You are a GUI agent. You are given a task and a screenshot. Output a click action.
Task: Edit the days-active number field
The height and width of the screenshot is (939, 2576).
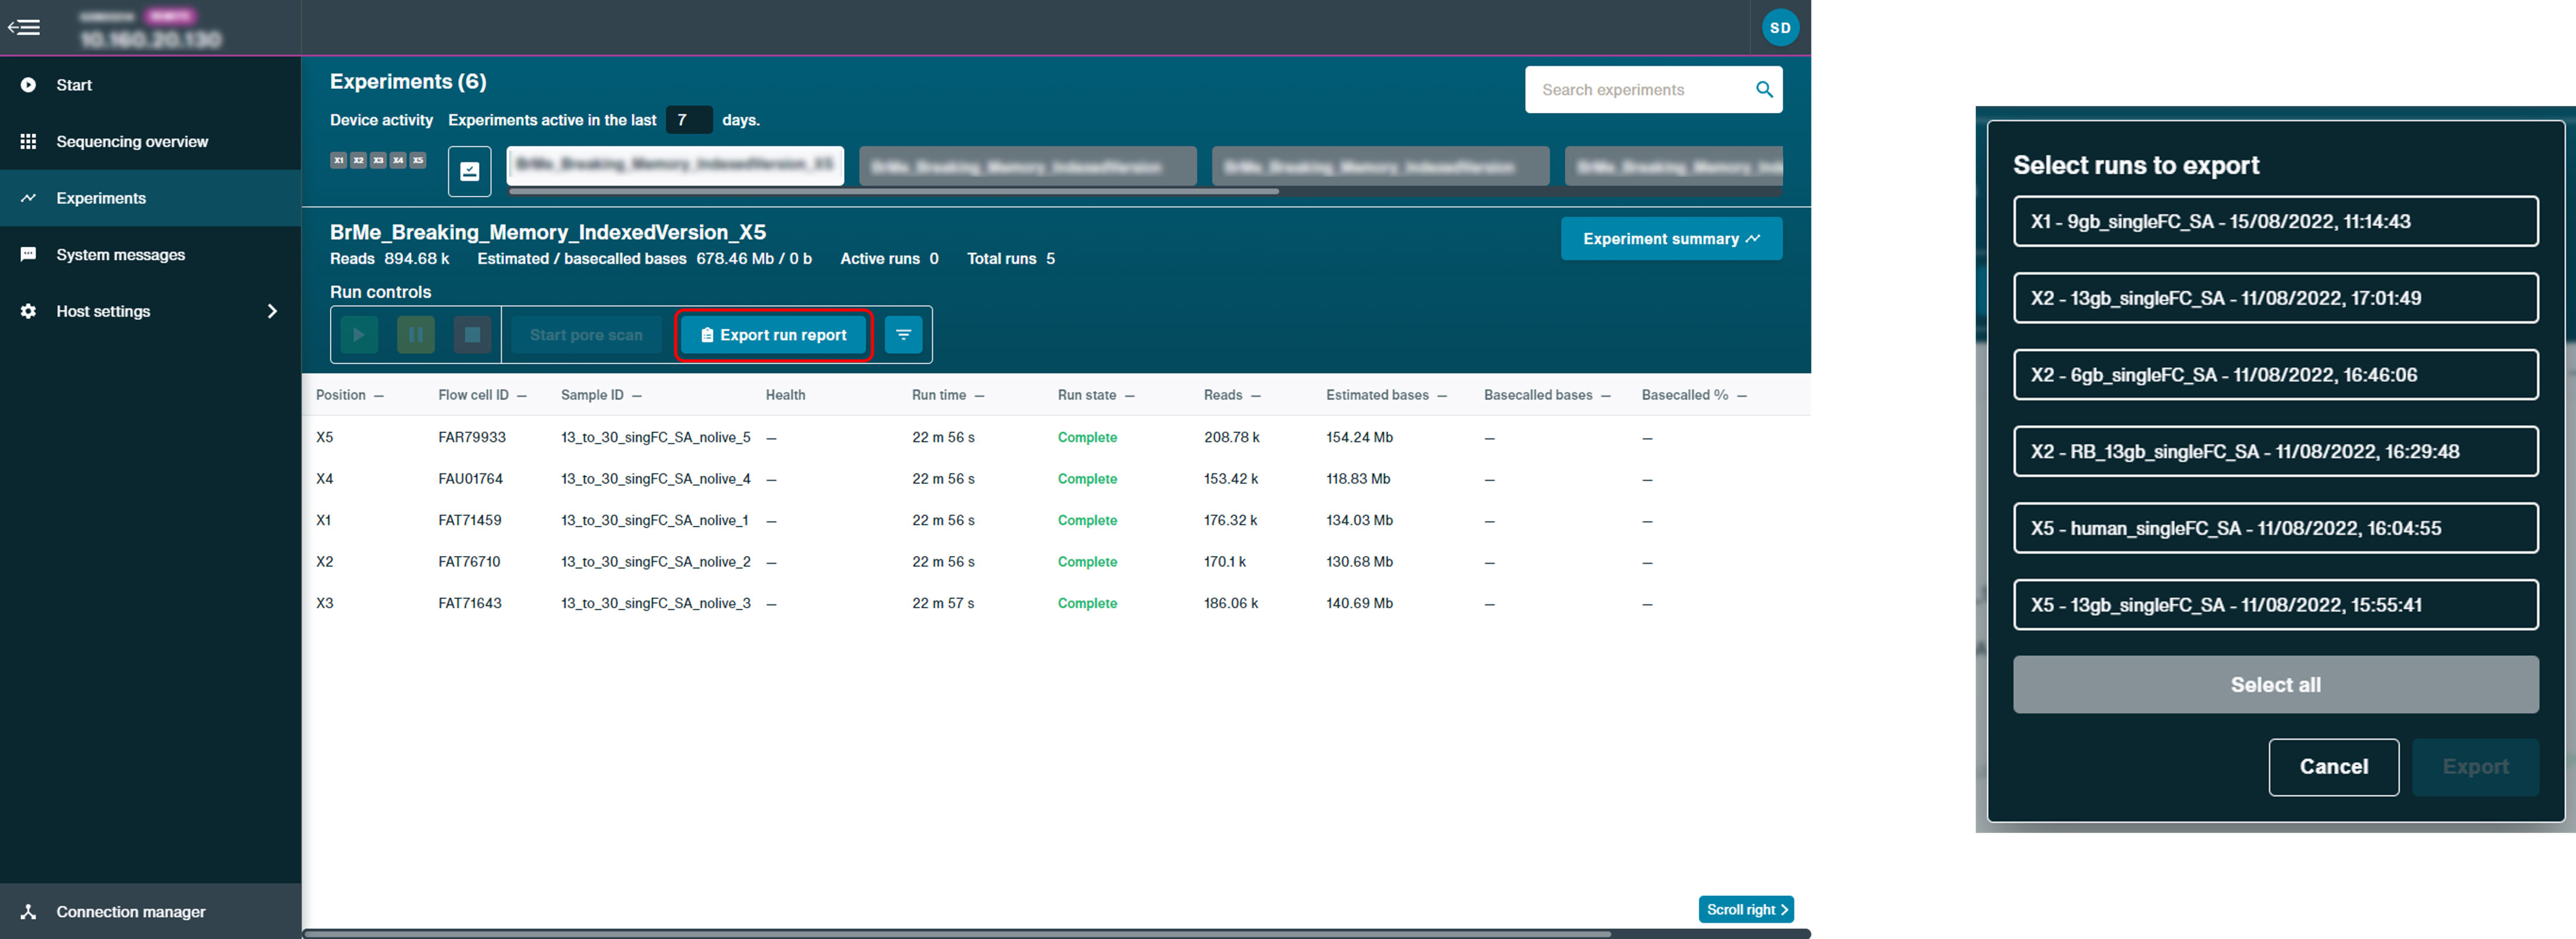tap(689, 120)
